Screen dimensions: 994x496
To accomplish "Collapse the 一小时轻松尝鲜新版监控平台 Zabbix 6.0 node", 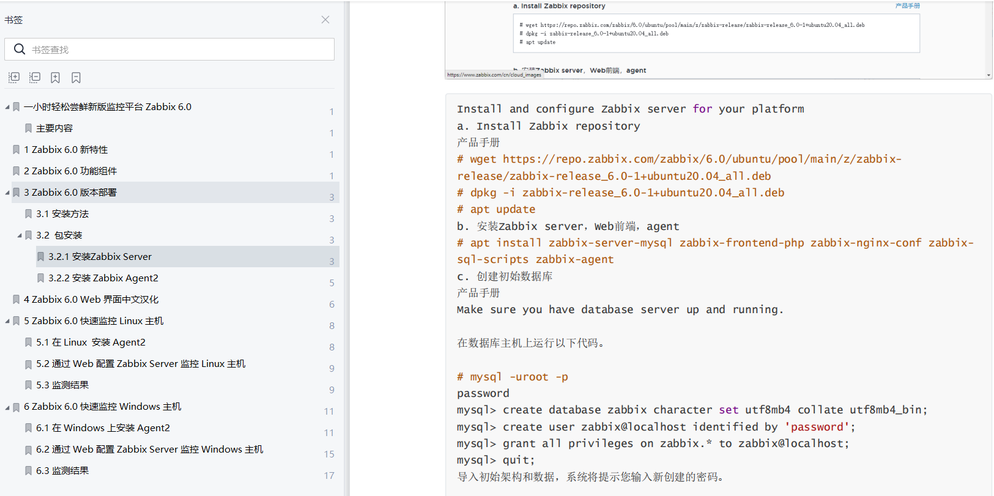I will click(x=7, y=107).
